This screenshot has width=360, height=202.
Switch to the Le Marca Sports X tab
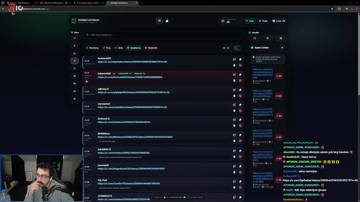click(x=88, y=3)
